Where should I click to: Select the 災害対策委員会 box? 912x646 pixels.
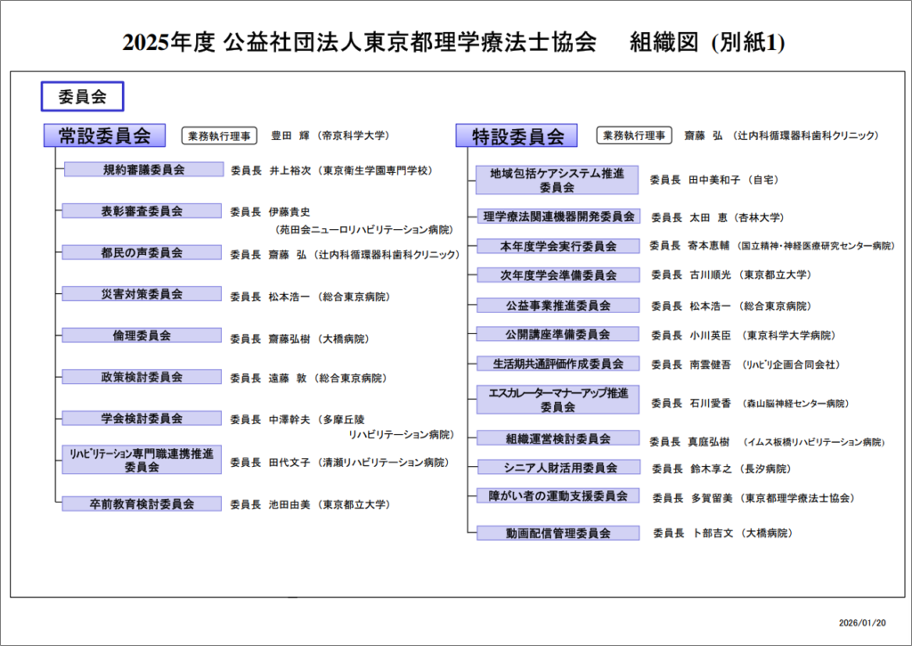142,293
